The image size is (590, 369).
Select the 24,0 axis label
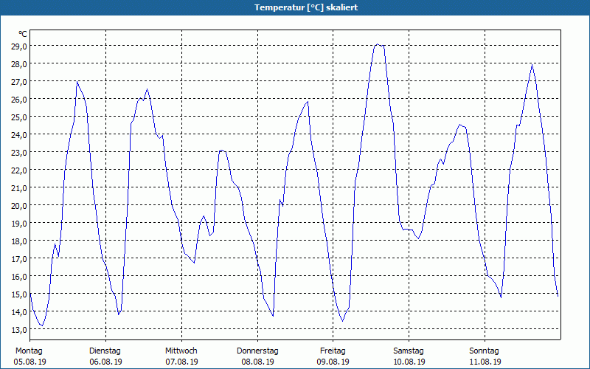pos(19,134)
